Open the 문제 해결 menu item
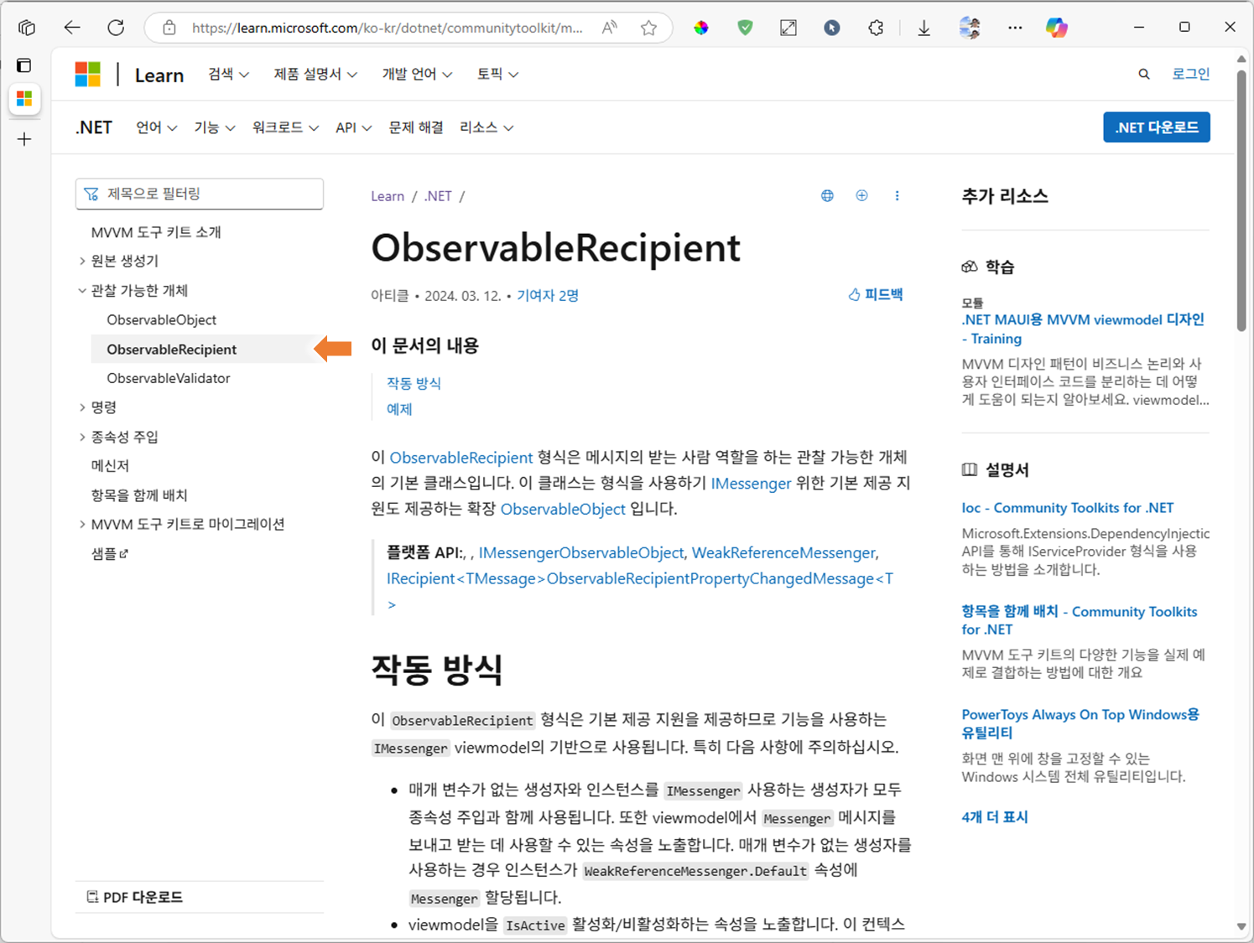Viewport: 1254px width, 943px height. pyautogui.click(x=416, y=127)
